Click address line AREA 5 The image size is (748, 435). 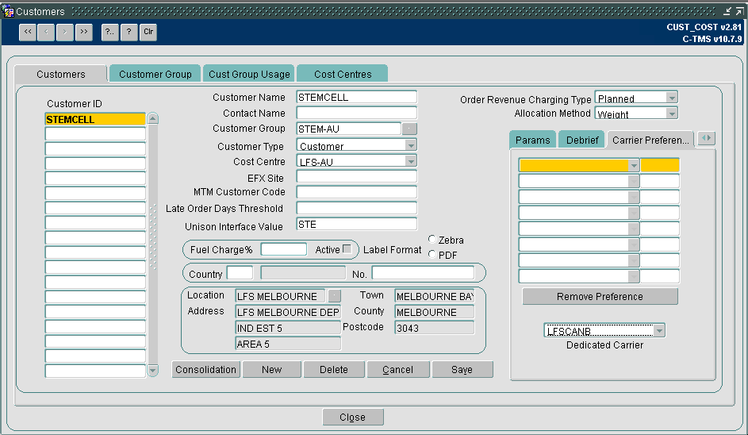click(x=288, y=344)
